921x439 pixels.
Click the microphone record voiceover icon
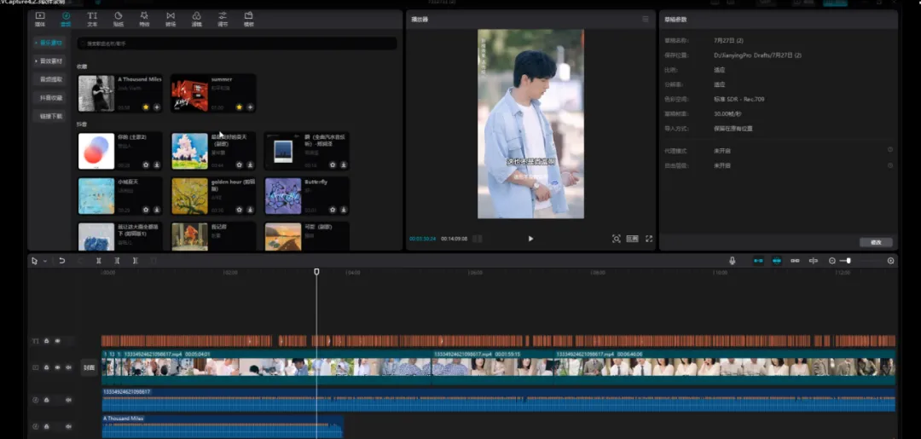click(x=732, y=261)
